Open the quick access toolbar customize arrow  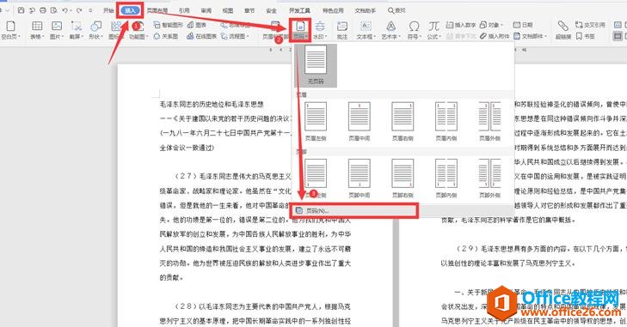(x=91, y=10)
